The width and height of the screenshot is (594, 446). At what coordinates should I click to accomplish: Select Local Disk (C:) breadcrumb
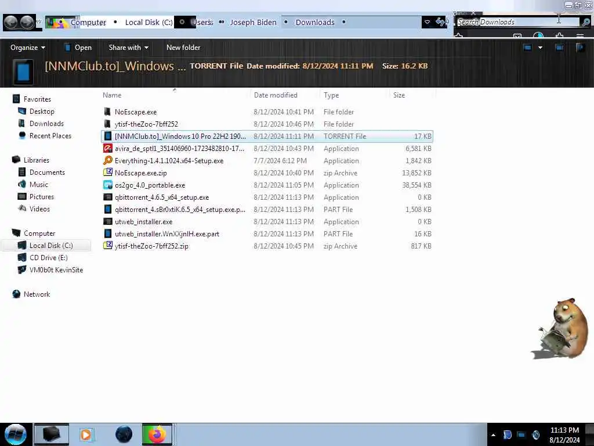[x=149, y=23]
